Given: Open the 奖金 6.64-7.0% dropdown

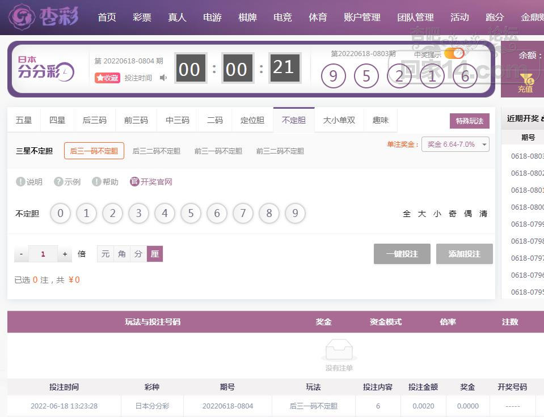Looking at the screenshot, I should 455,144.
